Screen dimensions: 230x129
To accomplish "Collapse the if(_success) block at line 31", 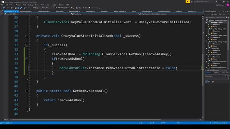I will coord(27,45).
